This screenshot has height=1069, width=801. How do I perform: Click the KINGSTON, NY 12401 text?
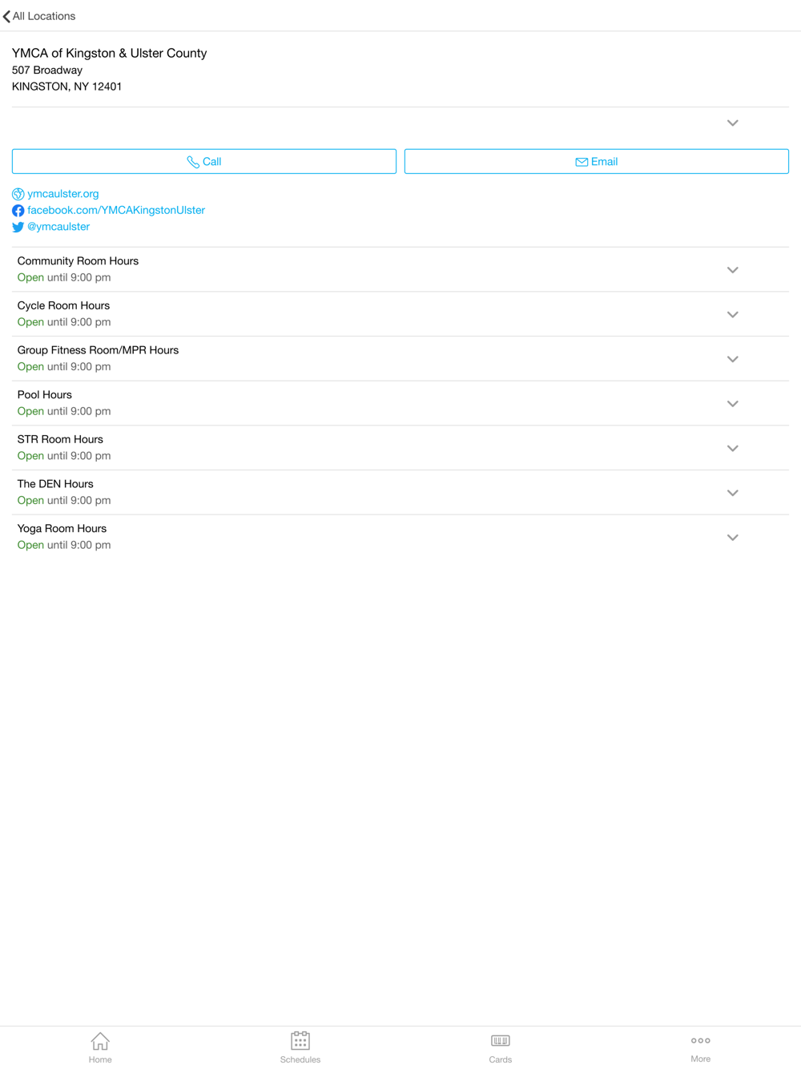tap(66, 87)
